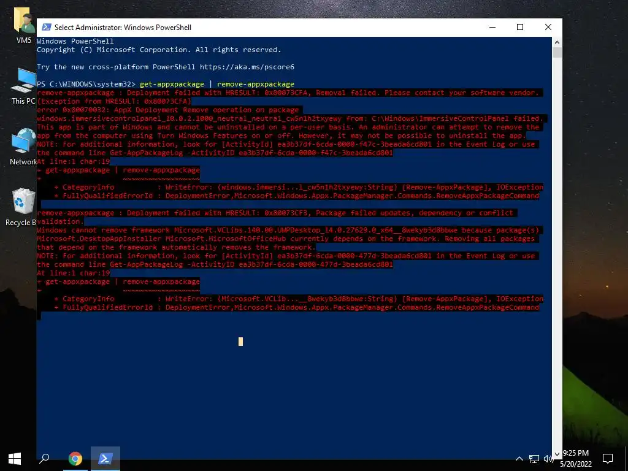Image resolution: width=628 pixels, height=471 pixels.
Task: Click 'error 0x80070032: AppX Deployment Remove' line
Action: (168, 110)
